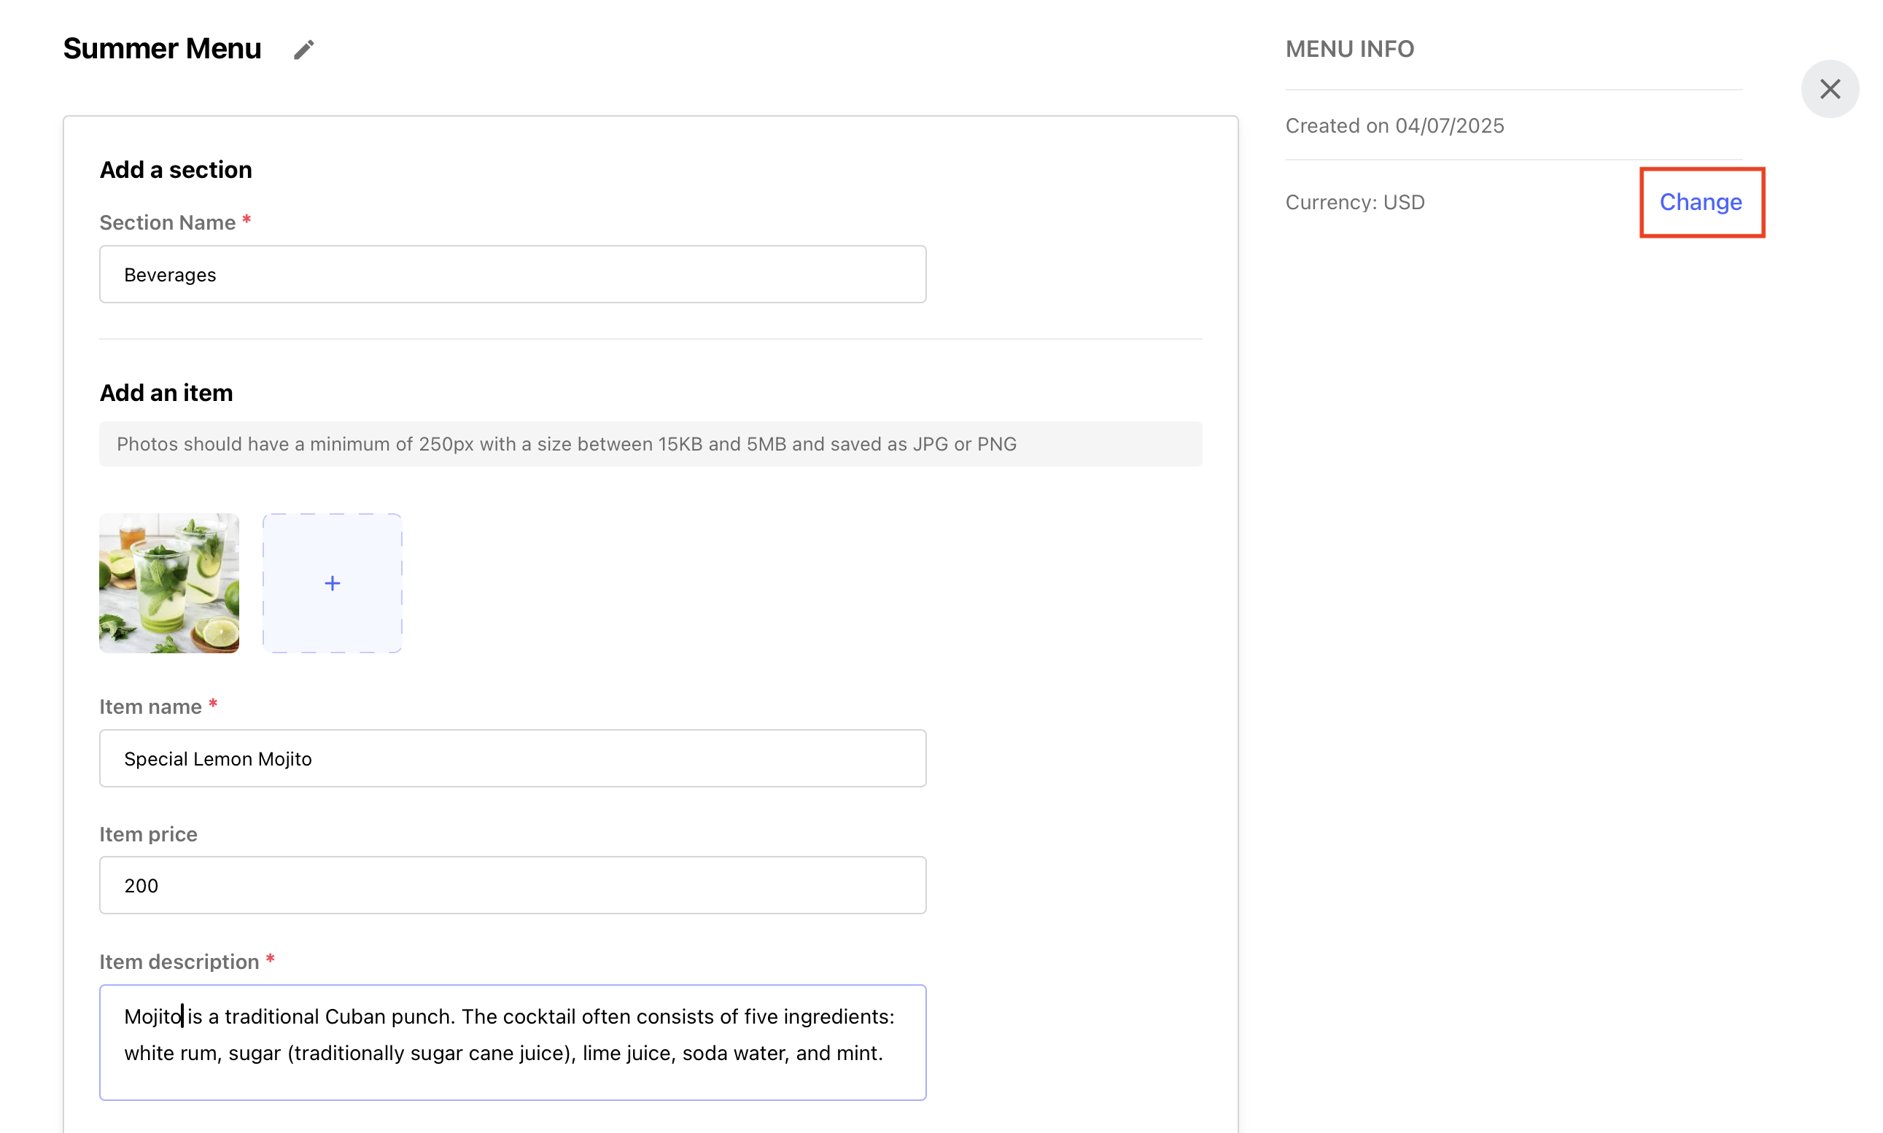
Task: Click Change link next to Currency
Action: tap(1700, 203)
